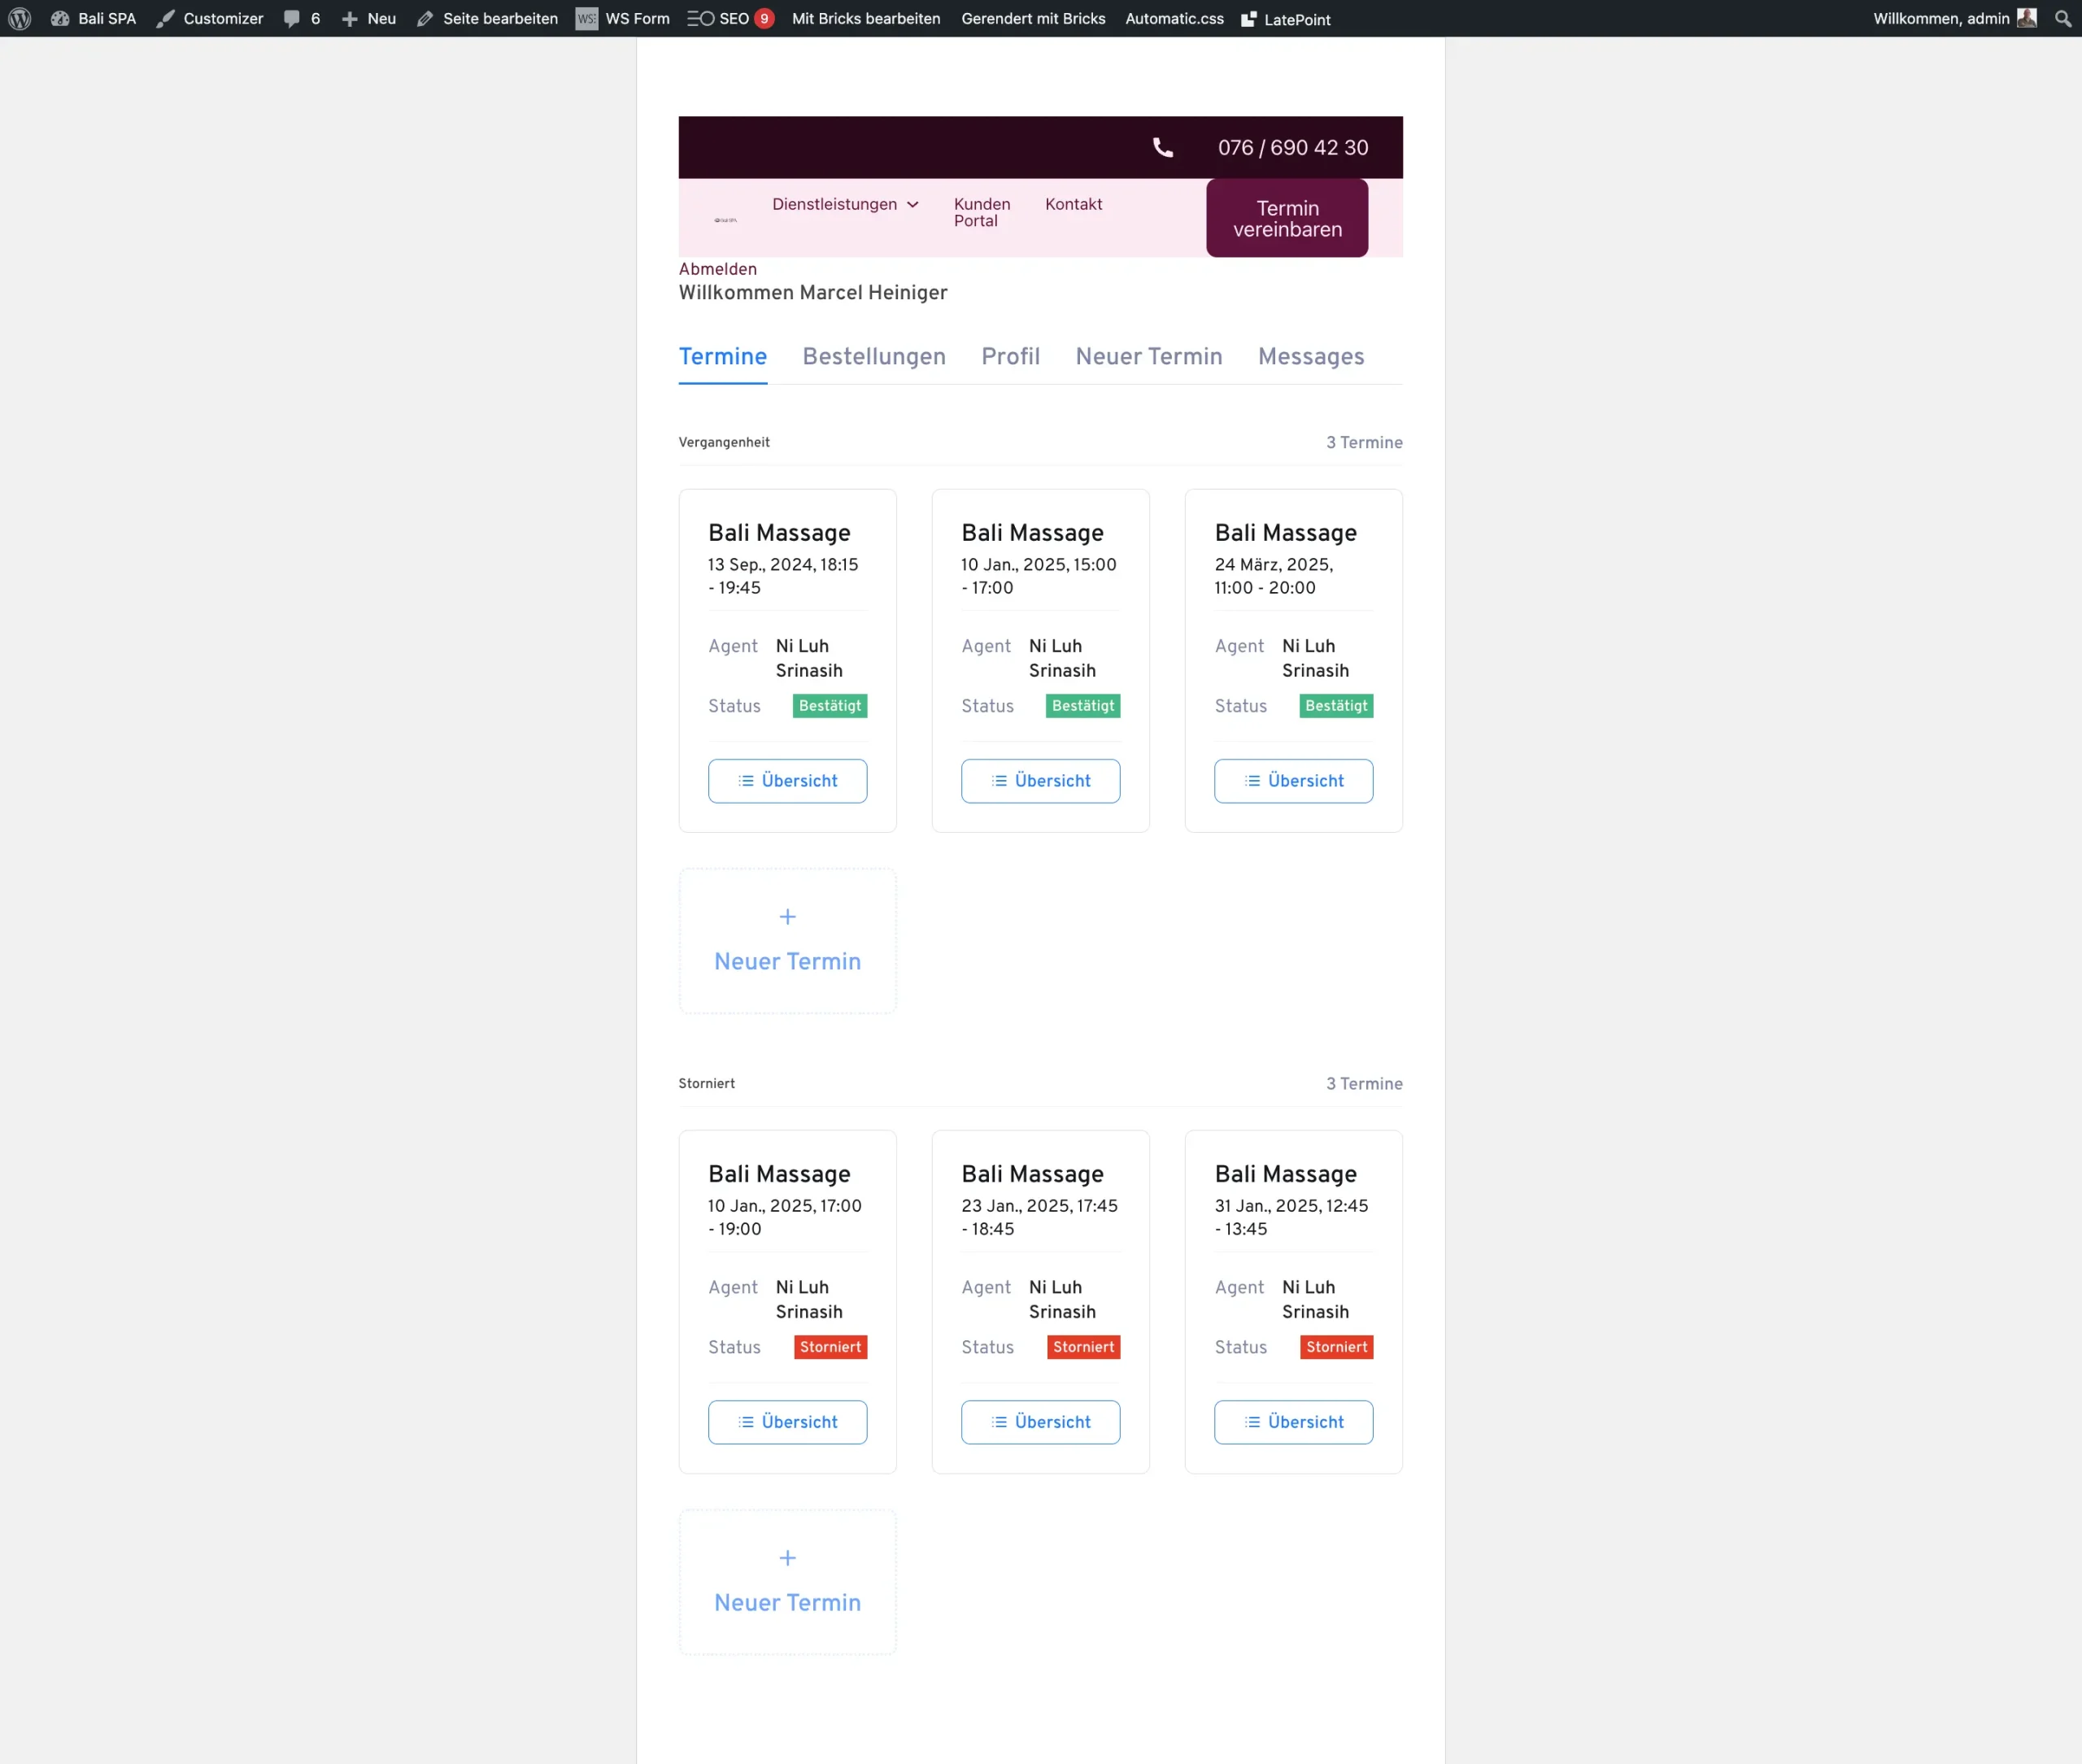Click the Abmelden link
This screenshot has width=2082, height=1764.
coord(717,269)
